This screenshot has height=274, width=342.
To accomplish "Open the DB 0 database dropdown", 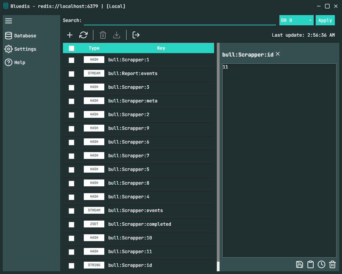I will pos(296,20).
